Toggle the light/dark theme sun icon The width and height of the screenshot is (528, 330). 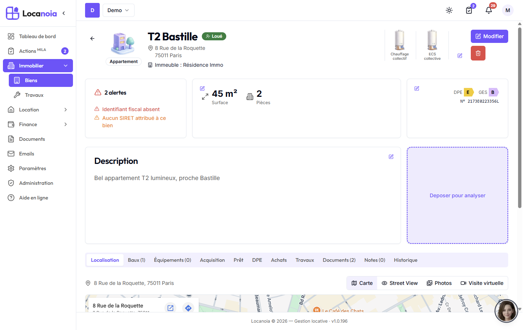pos(449,10)
